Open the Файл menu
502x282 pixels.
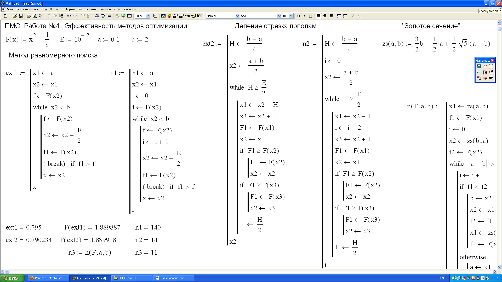[10, 9]
